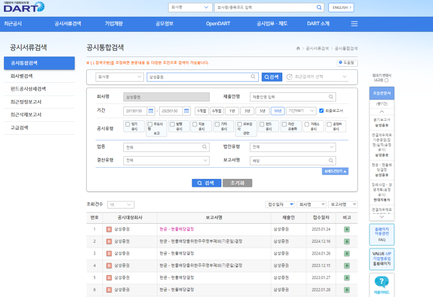Open the 회사명 search-type dropdown beside the keyword field
Screen dimensions: 433x297
(x=119, y=77)
